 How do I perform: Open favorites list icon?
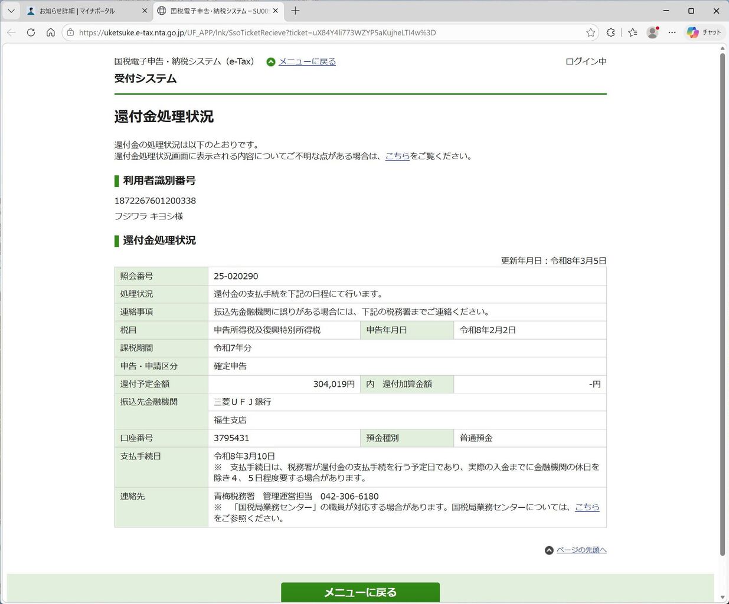pos(633,32)
